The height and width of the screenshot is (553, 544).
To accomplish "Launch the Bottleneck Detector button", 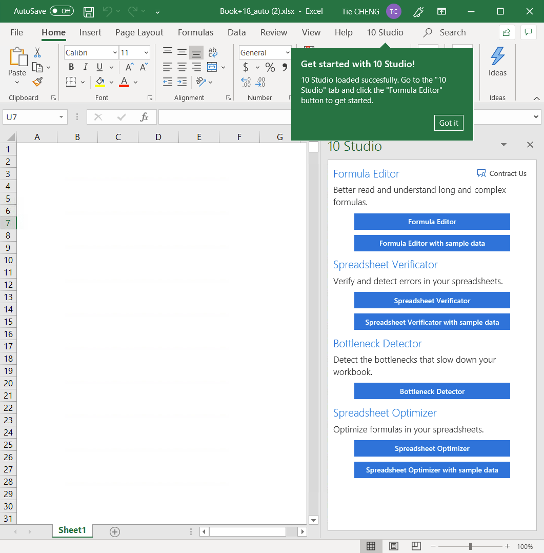I will (432, 391).
